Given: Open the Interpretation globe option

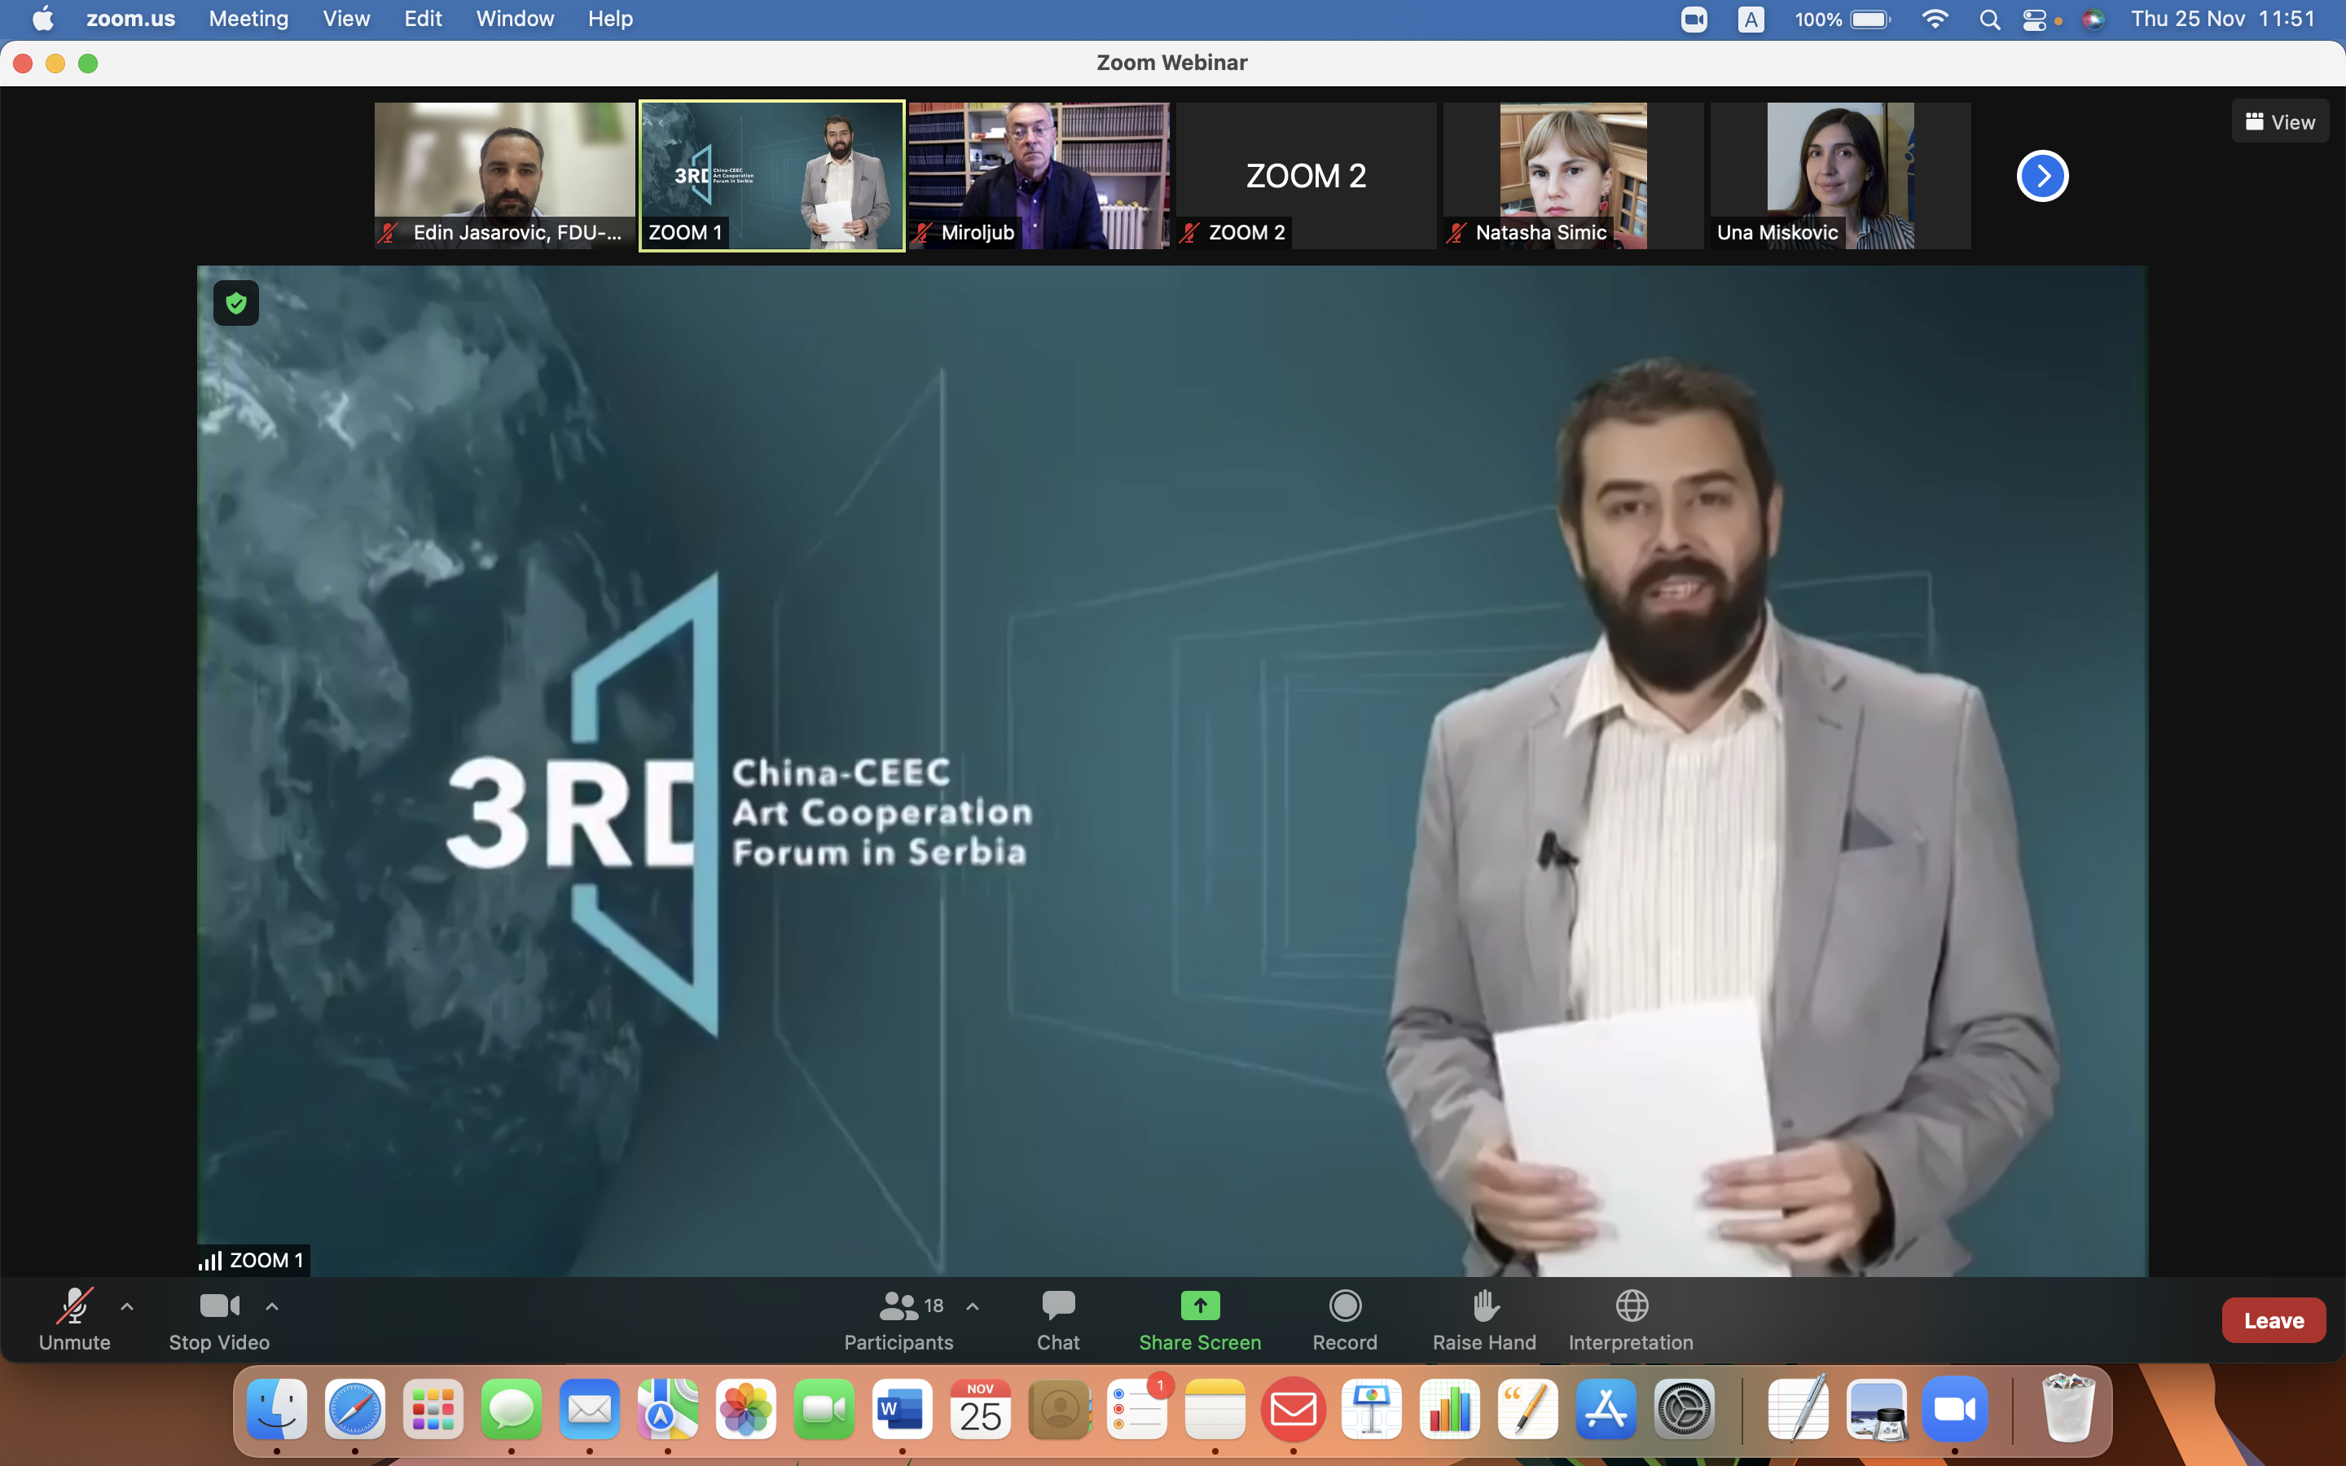Looking at the screenshot, I should [x=1631, y=1319].
